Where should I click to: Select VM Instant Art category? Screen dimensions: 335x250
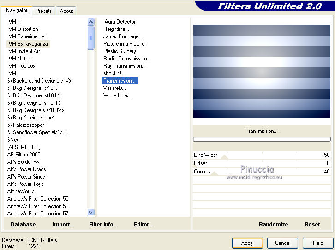pos(24,51)
